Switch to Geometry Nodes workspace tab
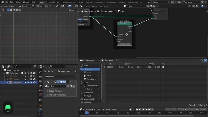The image size is (208, 117). pyautogui.click(x=68, y=2)
